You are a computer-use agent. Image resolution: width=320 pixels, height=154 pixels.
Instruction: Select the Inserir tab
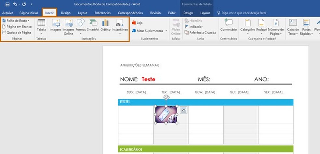point(49,13)
